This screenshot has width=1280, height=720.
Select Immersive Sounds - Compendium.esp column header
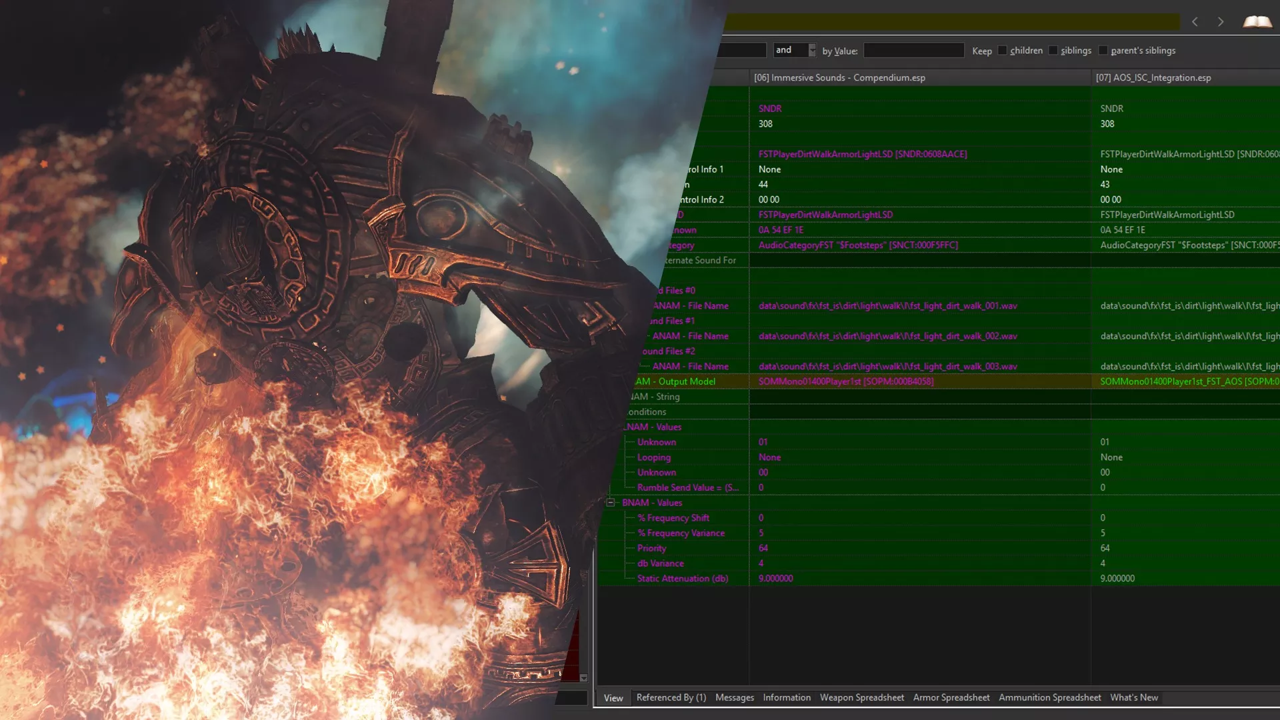point(920,77)
